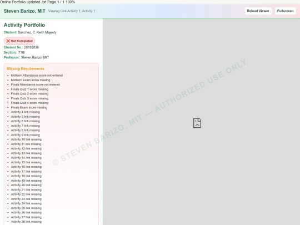300x225 pixels.
Task: Select 'Activity 26 link missing' item
Action: tap(26, 213)
